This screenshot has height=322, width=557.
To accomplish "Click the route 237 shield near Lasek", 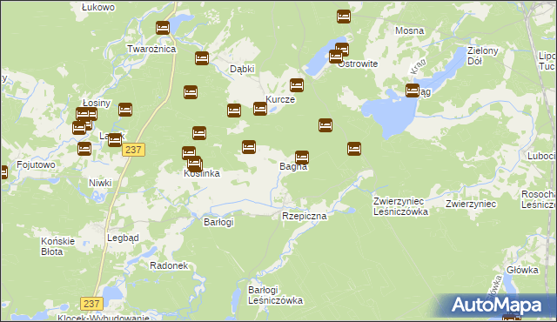I will (133, 150).
